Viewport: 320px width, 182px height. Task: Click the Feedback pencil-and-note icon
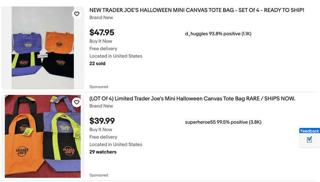(x=309, y=140)
